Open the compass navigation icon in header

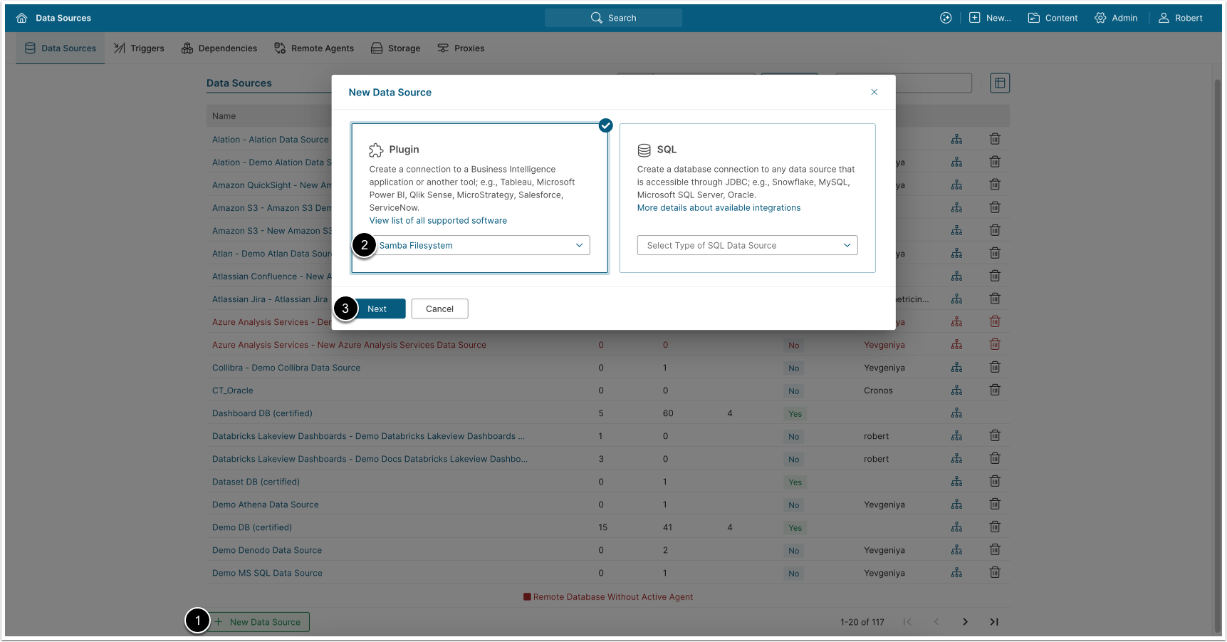[946, 18]
